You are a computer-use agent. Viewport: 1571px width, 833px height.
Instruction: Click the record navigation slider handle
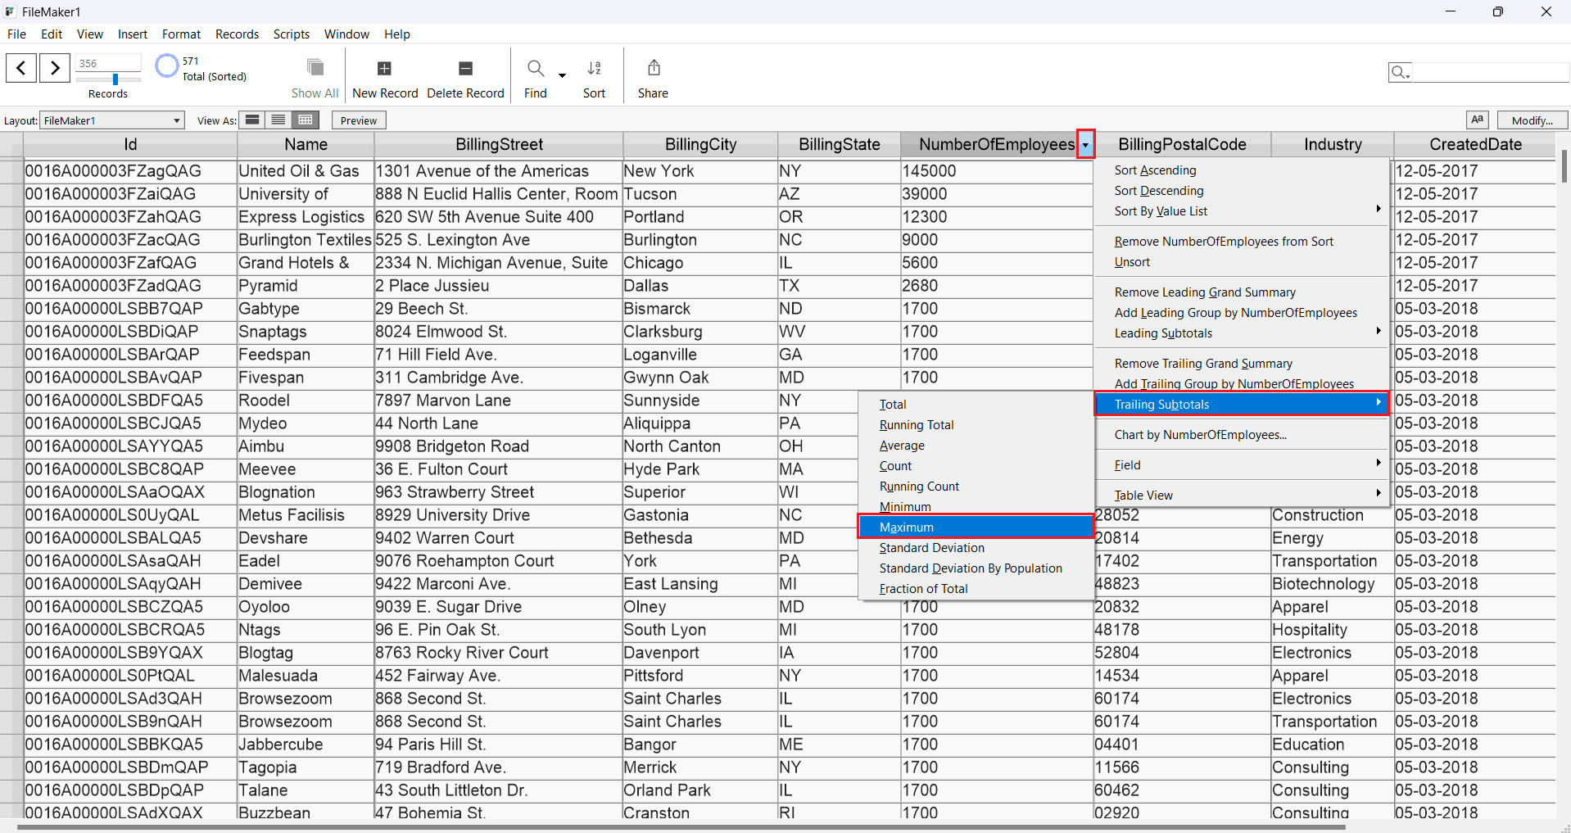click(115, 79)
